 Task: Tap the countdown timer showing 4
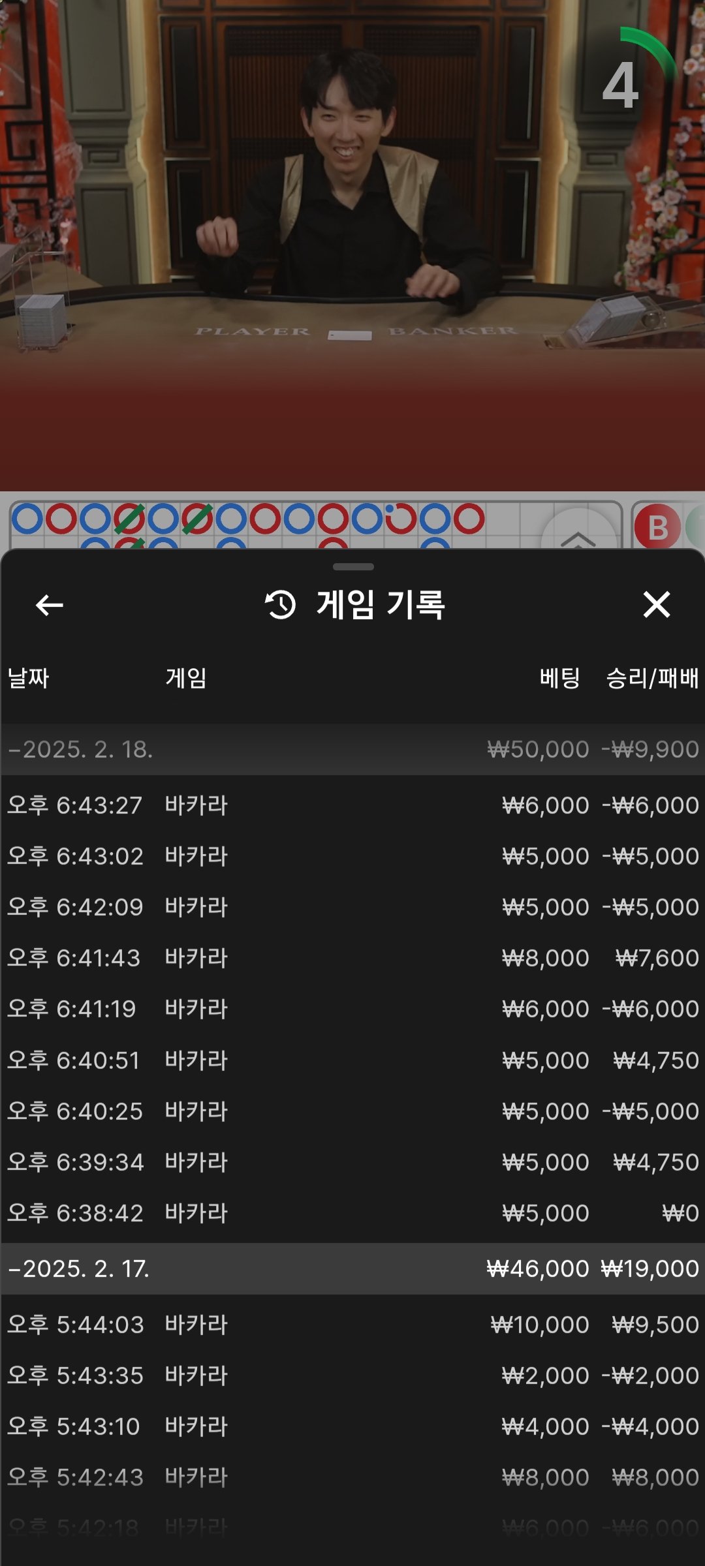(x=620, y=85)
